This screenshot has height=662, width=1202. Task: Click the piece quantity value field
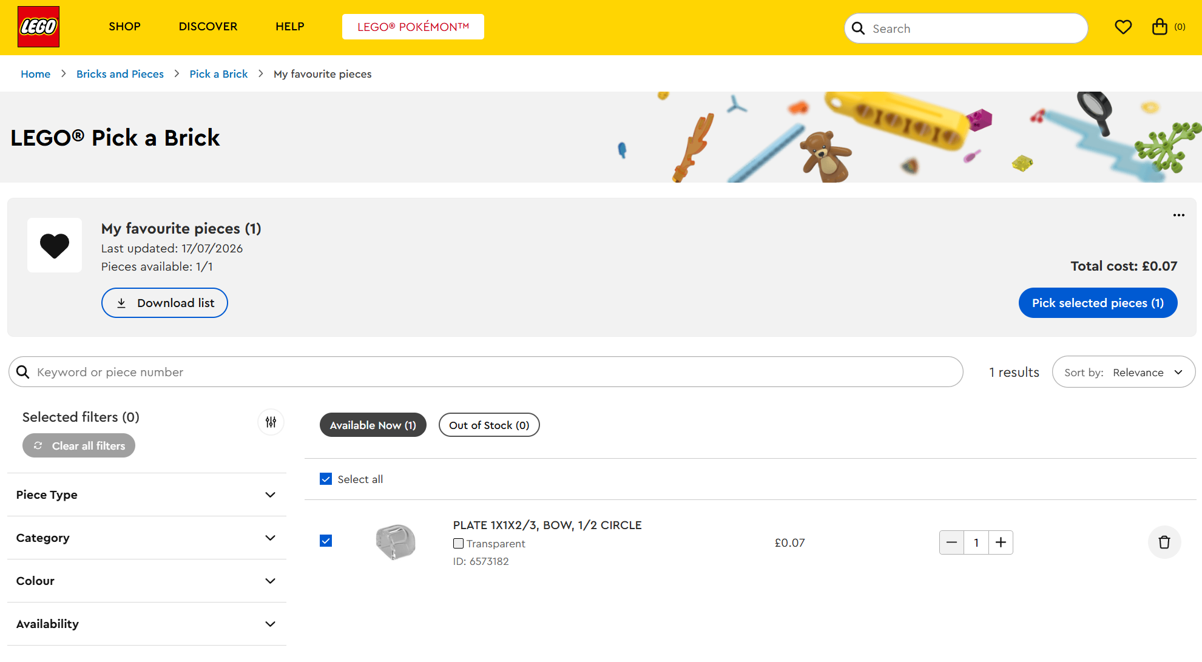(976, 542)
